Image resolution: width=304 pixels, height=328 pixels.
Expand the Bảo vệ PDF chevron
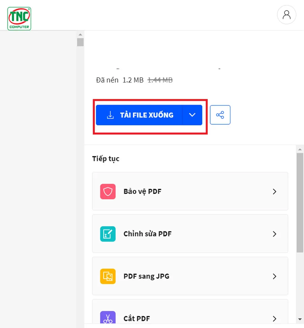point(275,192)
